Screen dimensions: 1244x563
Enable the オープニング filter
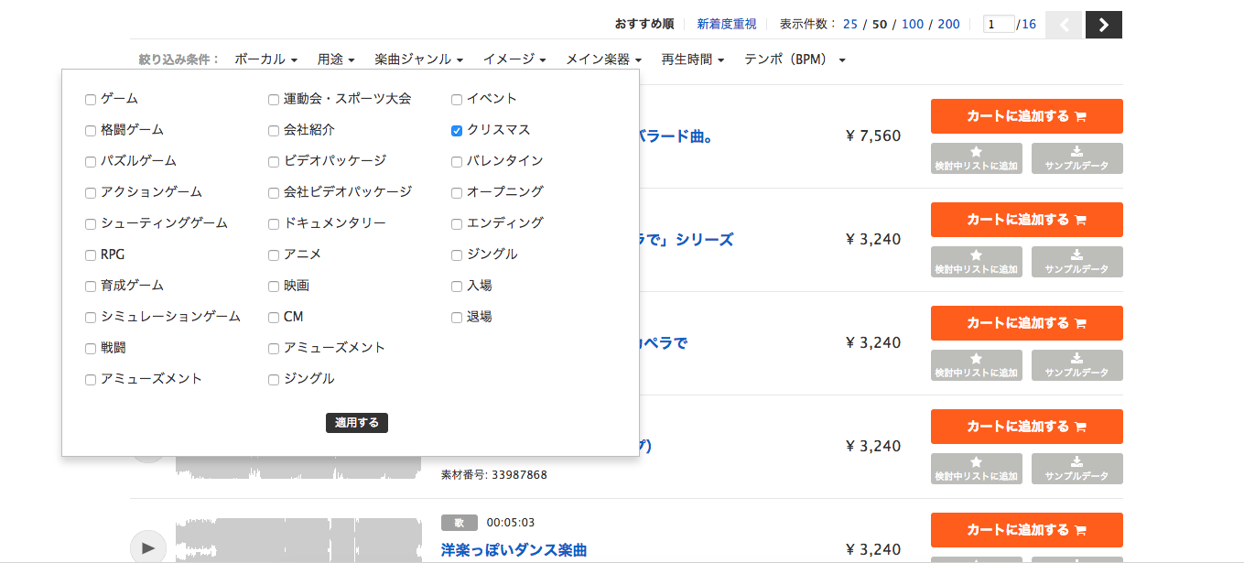[457, 193]
